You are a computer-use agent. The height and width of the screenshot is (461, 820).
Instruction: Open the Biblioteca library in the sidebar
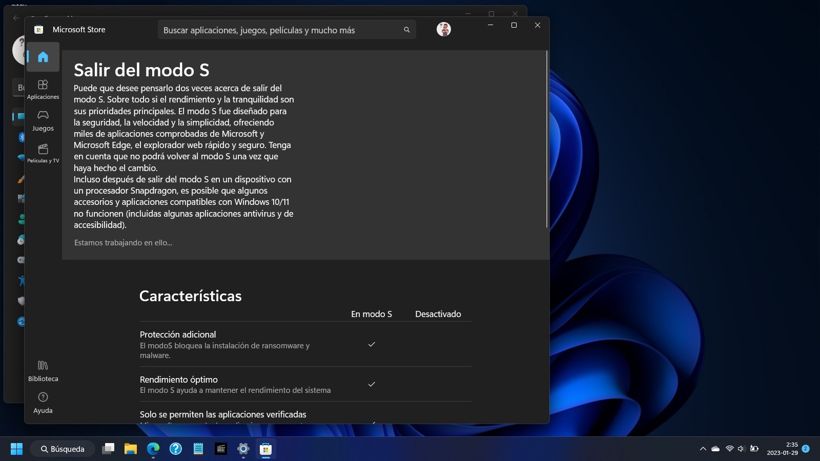43,371
